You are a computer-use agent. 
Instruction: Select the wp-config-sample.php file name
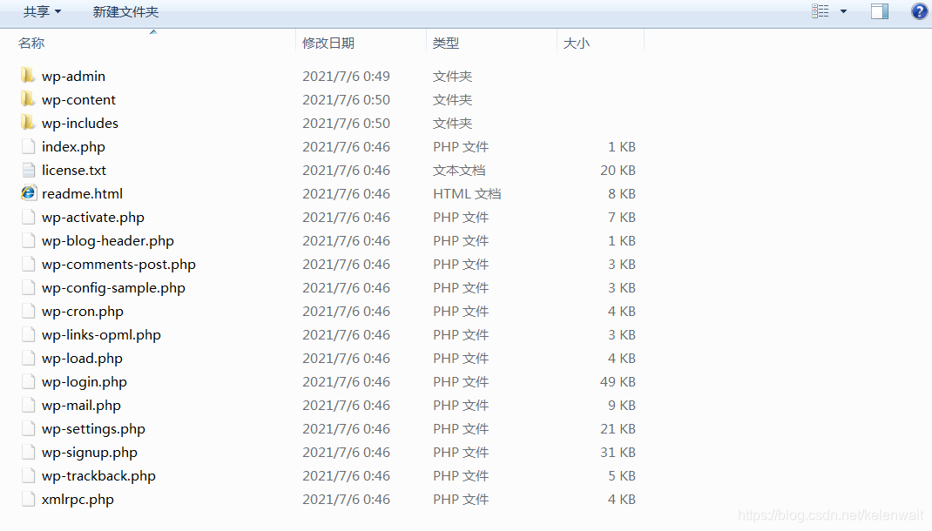tap(113, 288)
